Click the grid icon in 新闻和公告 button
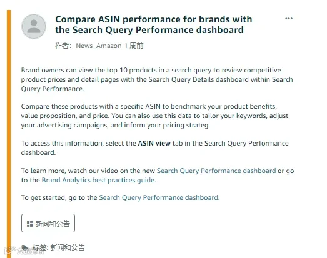327x258 pixels. point(29,224)
